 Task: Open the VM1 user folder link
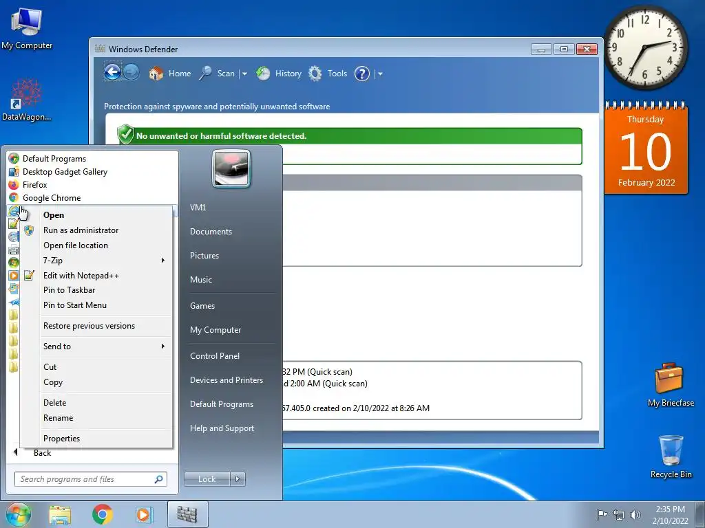click(198, 208)
